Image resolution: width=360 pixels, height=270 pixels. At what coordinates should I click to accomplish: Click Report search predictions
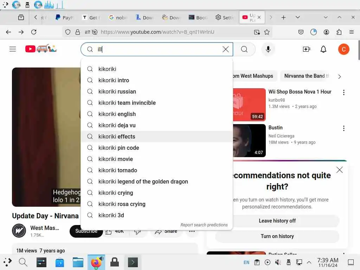coord(204,225)
